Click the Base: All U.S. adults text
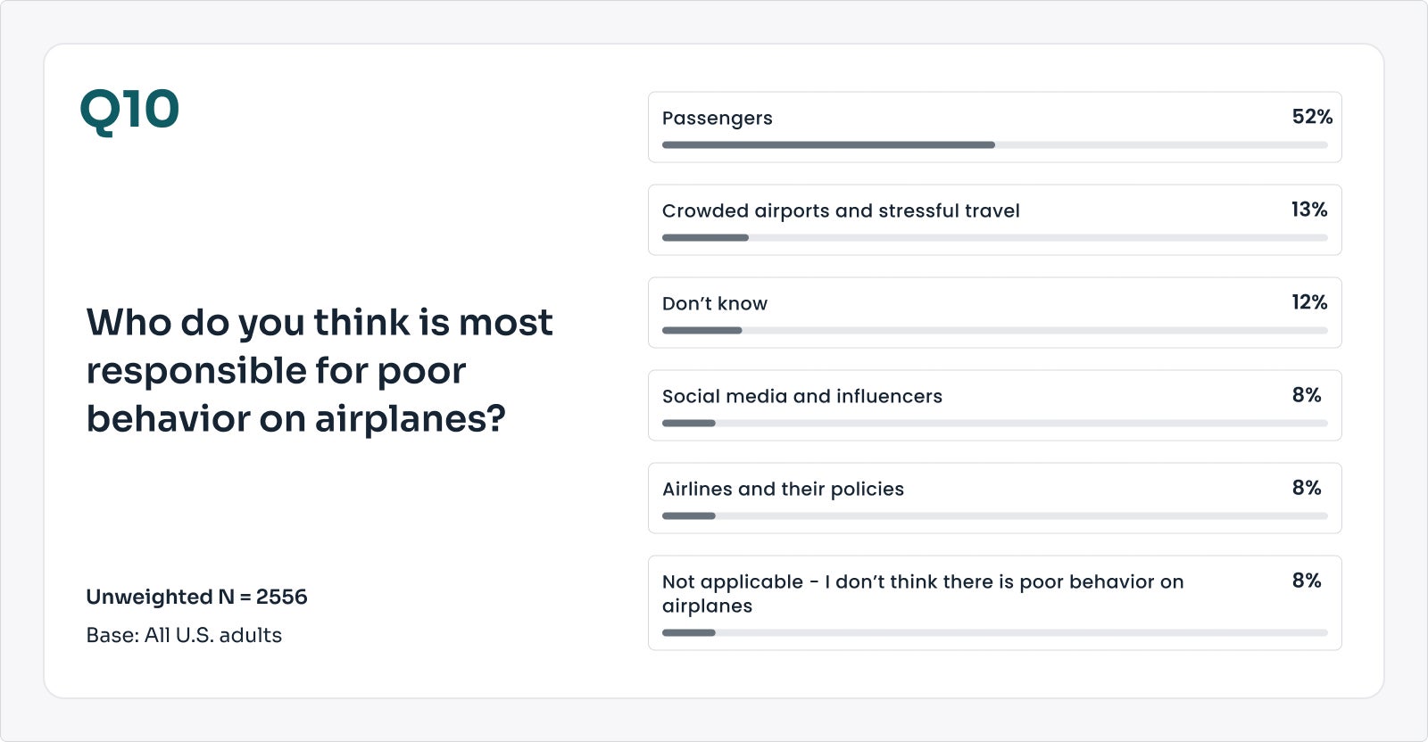This screenshot has width=1428, height=742. pos(184,635)
